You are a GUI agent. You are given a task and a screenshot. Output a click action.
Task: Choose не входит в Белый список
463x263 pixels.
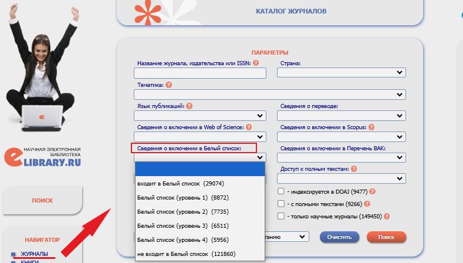(183, 255)
